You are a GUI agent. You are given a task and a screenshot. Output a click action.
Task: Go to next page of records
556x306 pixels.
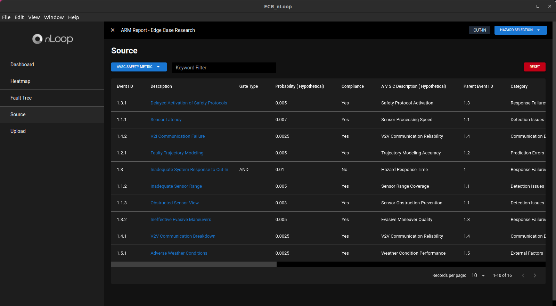pos(535,275)
